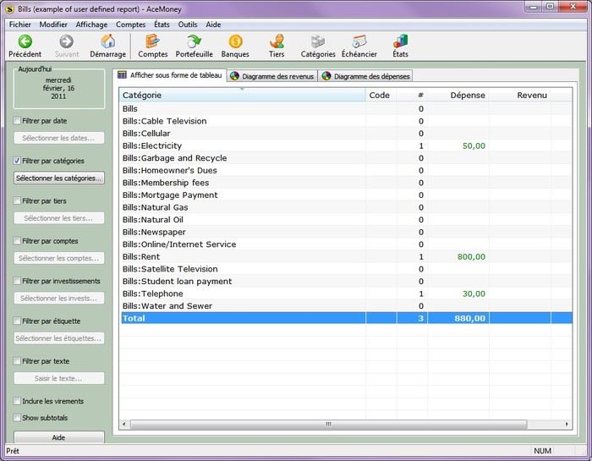Open the Comptes toolbar icon
Image resolution: width=592 pixels, height=461 pixels.
[153, 46]
